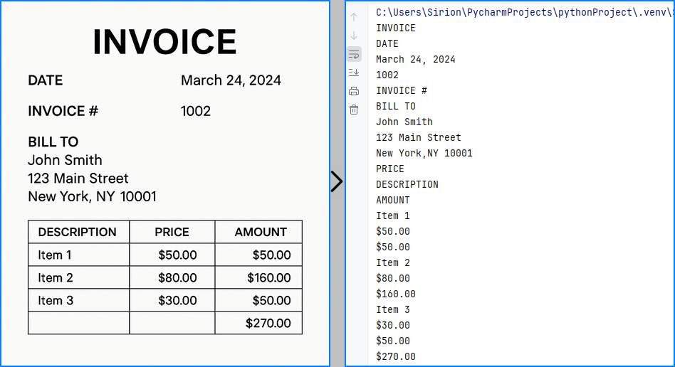The image size is (675, 367).
Task: Click the Print console output icon
Action: pos(354,91)
